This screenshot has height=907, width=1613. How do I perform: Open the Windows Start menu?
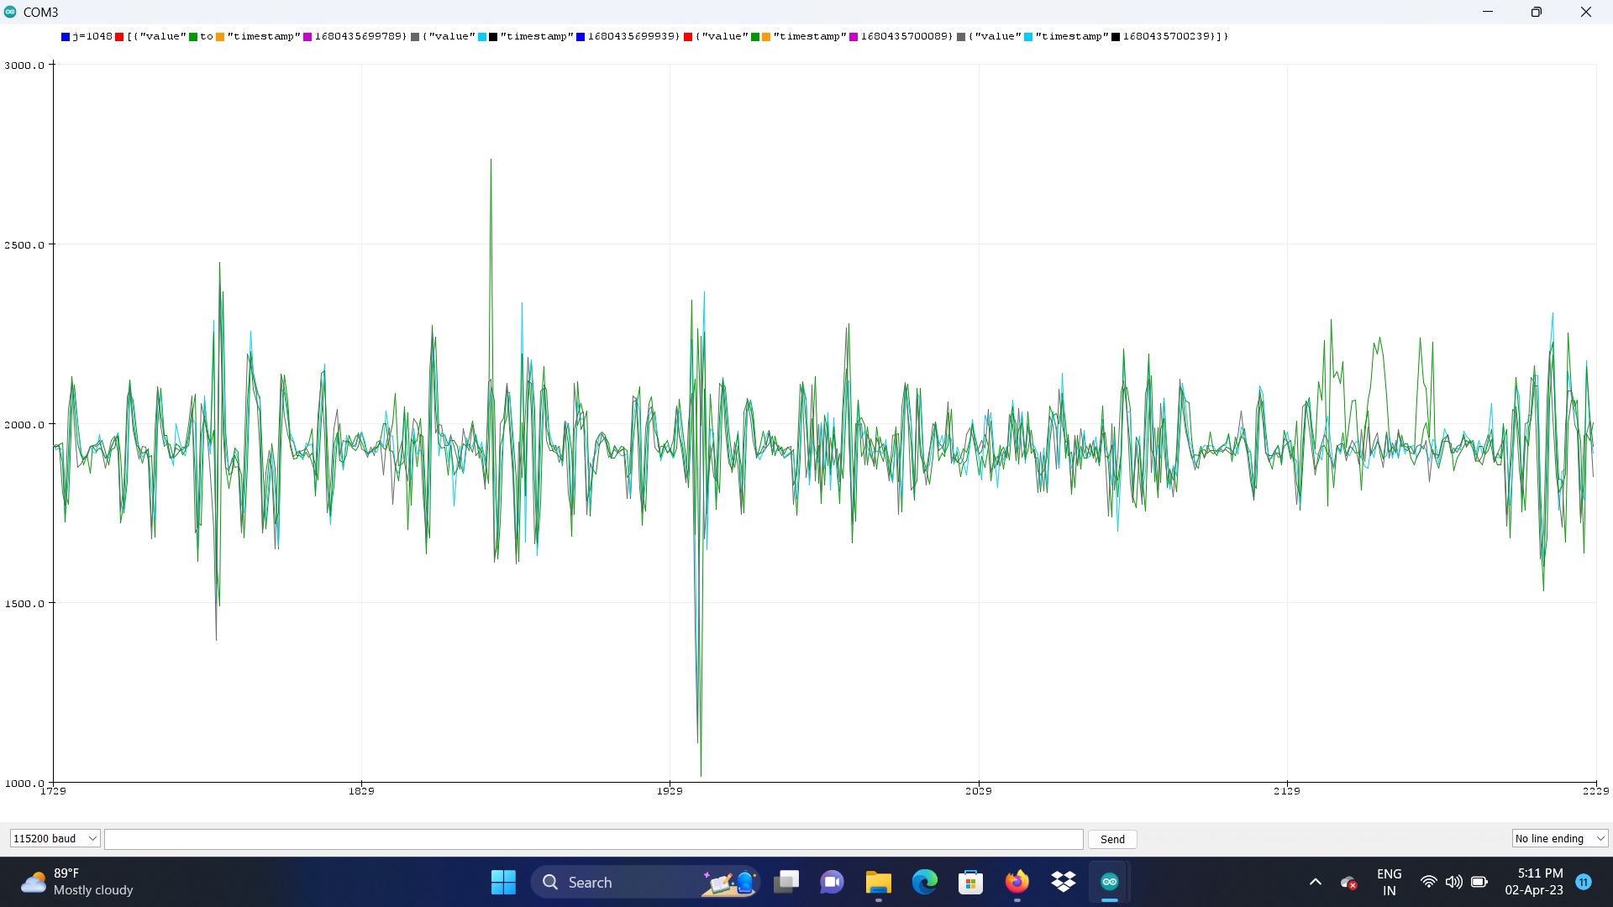(x=503, y=882)
